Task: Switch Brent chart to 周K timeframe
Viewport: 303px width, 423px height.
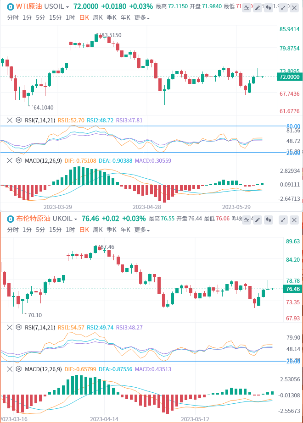Action: point(98,230)
